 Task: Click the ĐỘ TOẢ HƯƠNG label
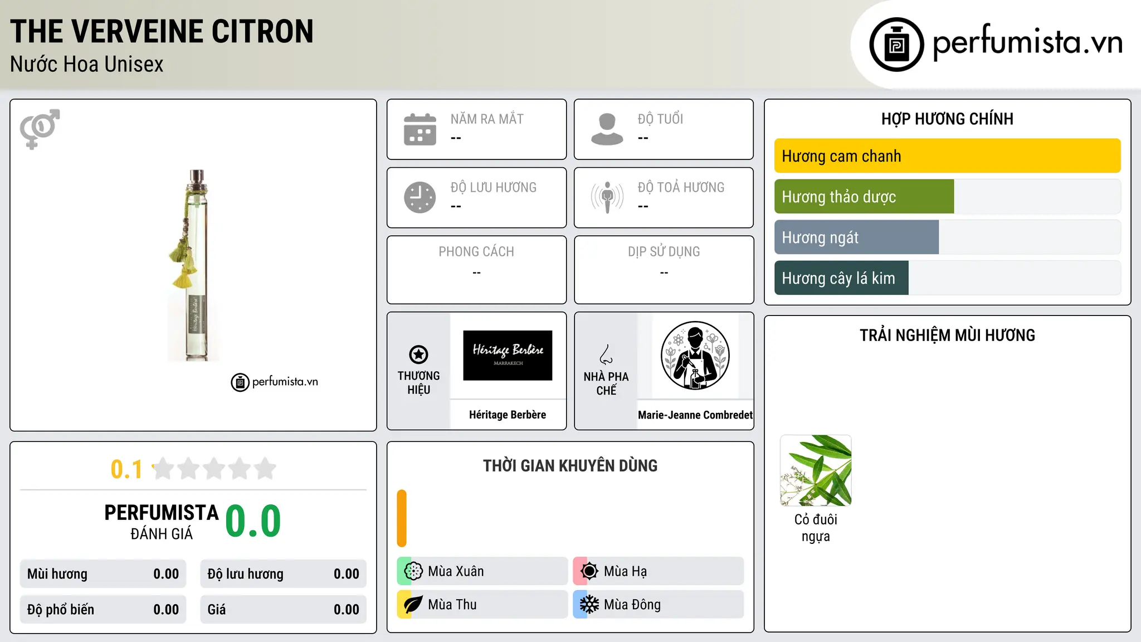pyautogui.click(x=681, y=187)
